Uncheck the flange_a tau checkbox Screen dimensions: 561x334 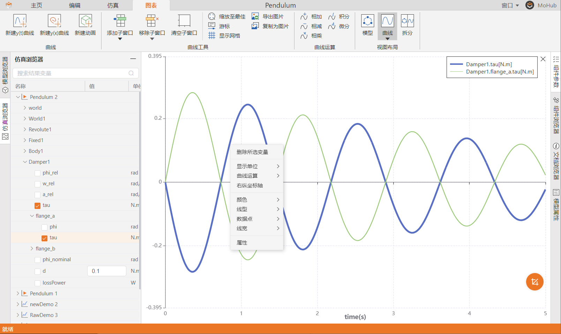point(44,238)
